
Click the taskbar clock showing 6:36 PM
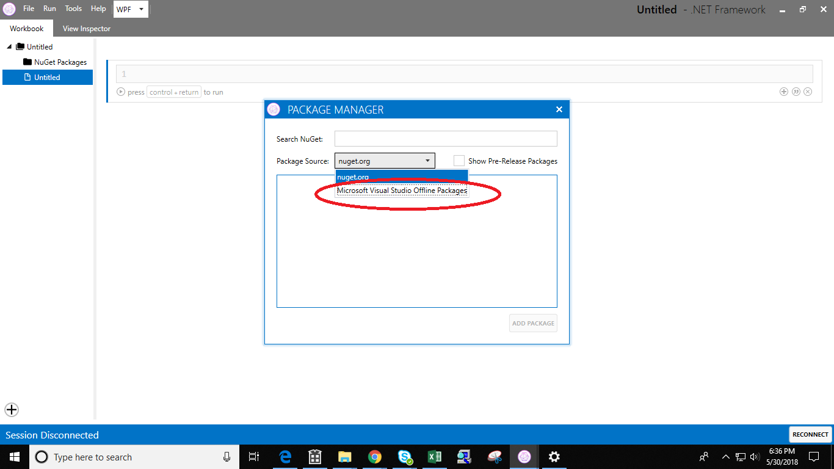(781, 457)
